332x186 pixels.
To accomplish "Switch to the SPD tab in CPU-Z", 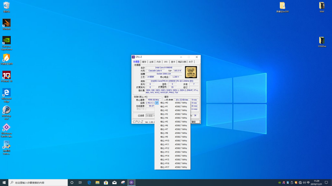I will [166, 62].
